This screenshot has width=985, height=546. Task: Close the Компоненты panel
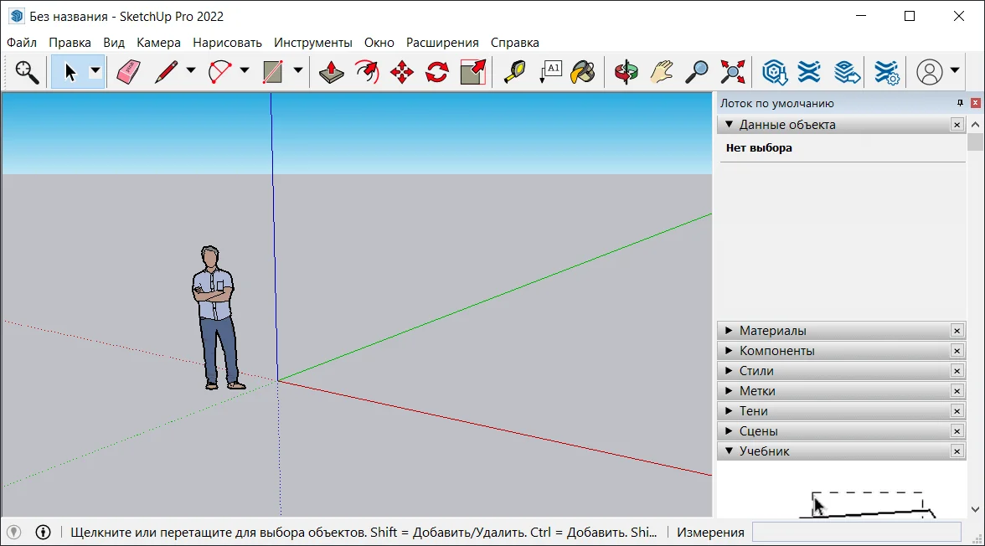pyautogui.click(x=957, y=351)
